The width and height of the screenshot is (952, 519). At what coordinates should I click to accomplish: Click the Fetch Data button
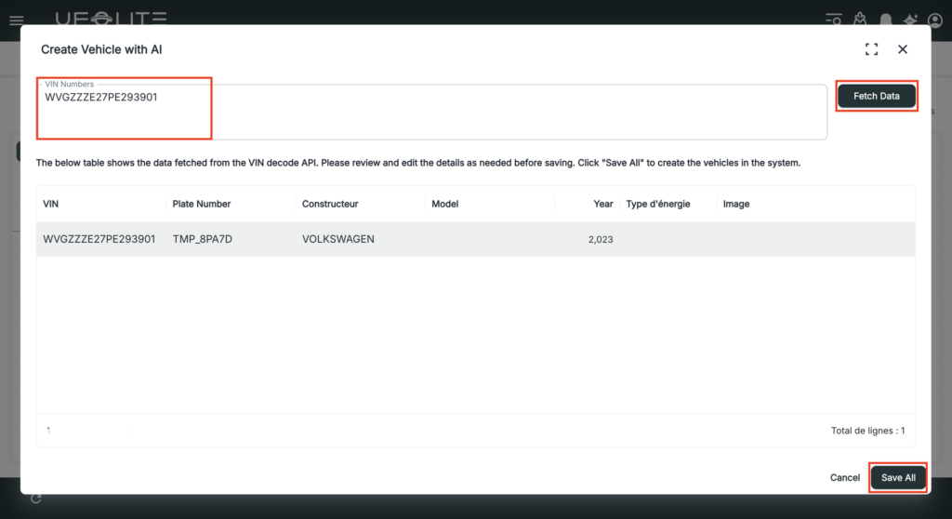click(876, 96)
